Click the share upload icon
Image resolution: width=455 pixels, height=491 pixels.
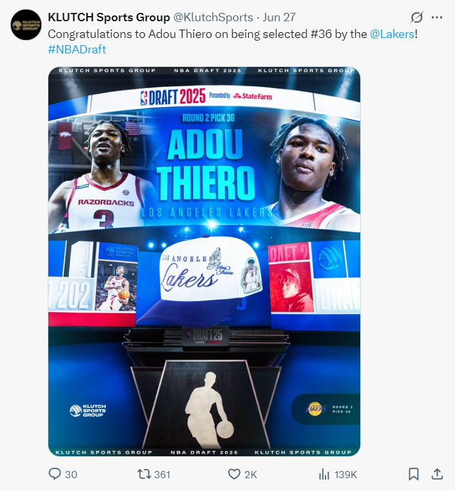click(x=437, y=474)
